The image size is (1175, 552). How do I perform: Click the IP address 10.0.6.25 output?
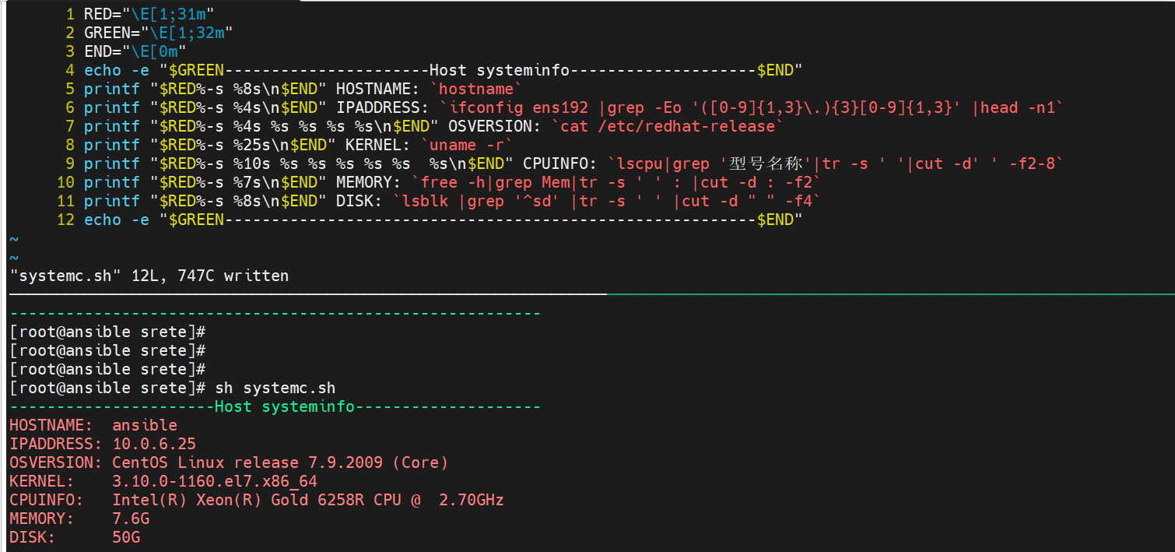154,444
